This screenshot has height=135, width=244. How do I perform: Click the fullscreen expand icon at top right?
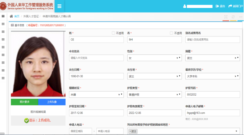point(226,17)
